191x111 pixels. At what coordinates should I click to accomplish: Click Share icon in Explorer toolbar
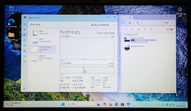[x=145, y=29]
